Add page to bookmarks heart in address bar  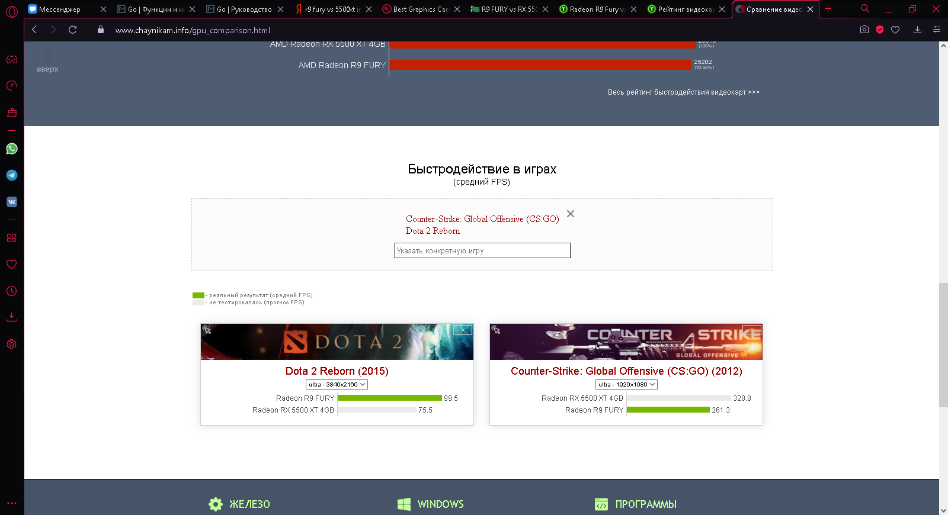(895, 30)
